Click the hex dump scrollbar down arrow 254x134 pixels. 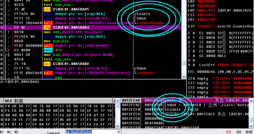coord(118,126)
